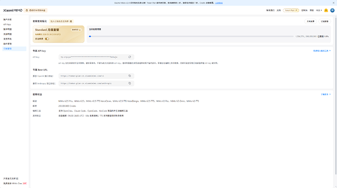Open the gift invitation badge beside the logo
The image size is (337, 188).
tap(36, 10)
